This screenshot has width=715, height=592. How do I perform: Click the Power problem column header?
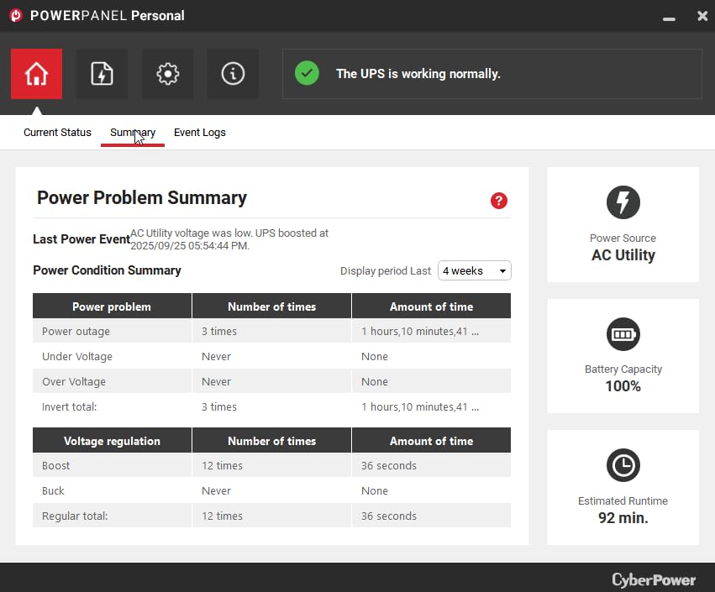[112, 306]
